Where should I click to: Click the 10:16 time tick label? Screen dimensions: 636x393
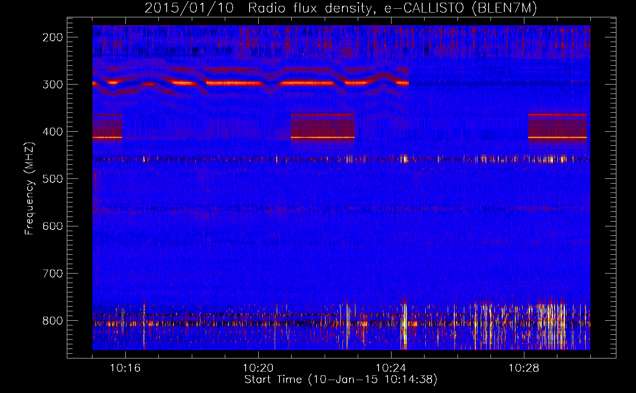pos(125,368)
